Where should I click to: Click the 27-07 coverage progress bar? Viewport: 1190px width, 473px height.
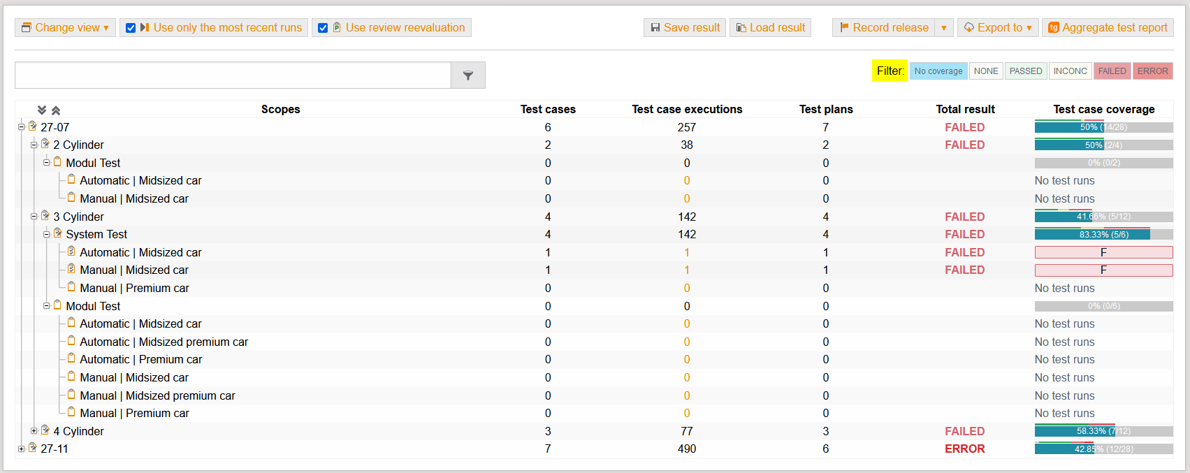point(1103,127)
